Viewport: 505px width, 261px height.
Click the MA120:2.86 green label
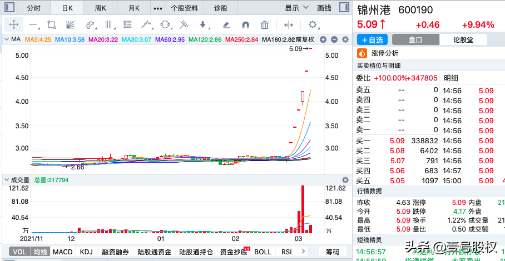[205, 39]
